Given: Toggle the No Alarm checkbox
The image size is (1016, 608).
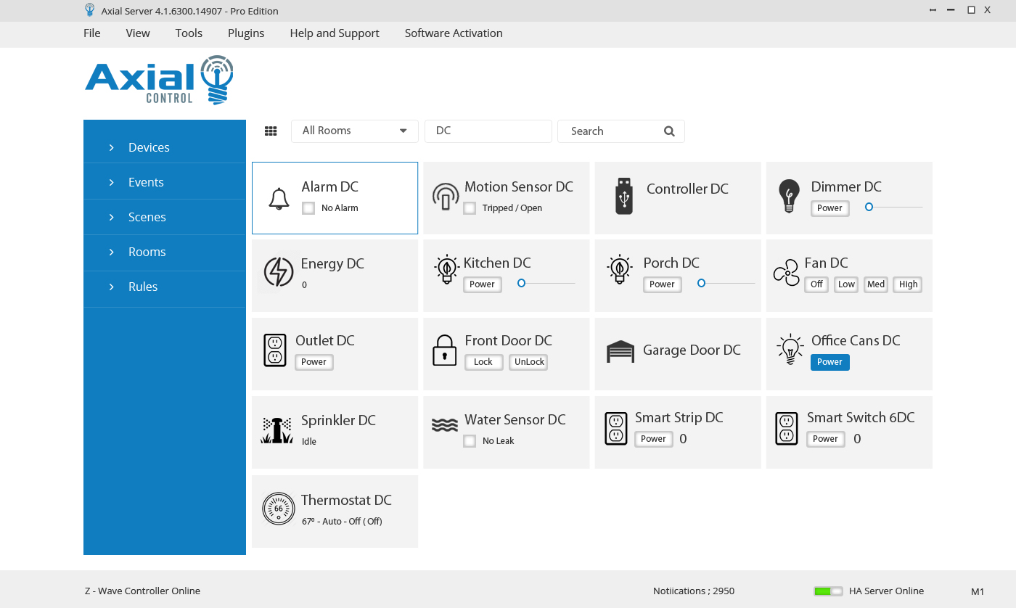Looking at the screenshot, I should point(308,208).
